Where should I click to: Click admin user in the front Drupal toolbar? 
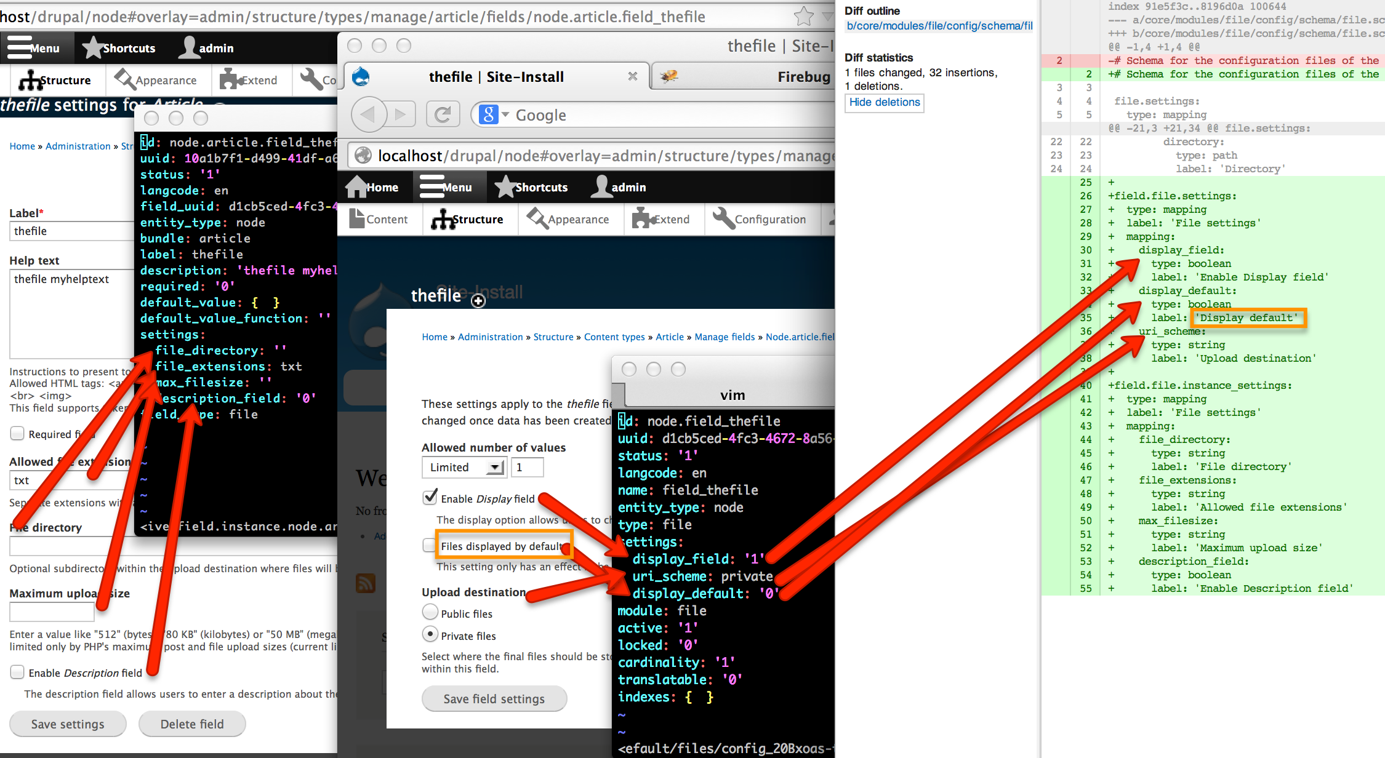(619, 187)
